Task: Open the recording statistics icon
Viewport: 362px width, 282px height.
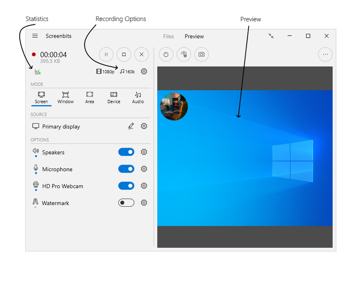Action: pos(38,71)
